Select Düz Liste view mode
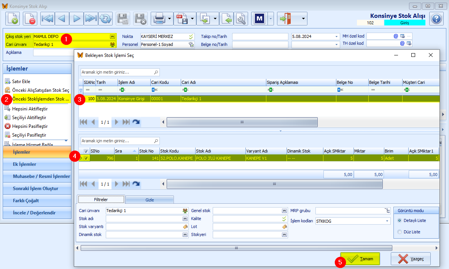Image resolution: width=449 pixels, height=269 pixels. tap(400, 232)
